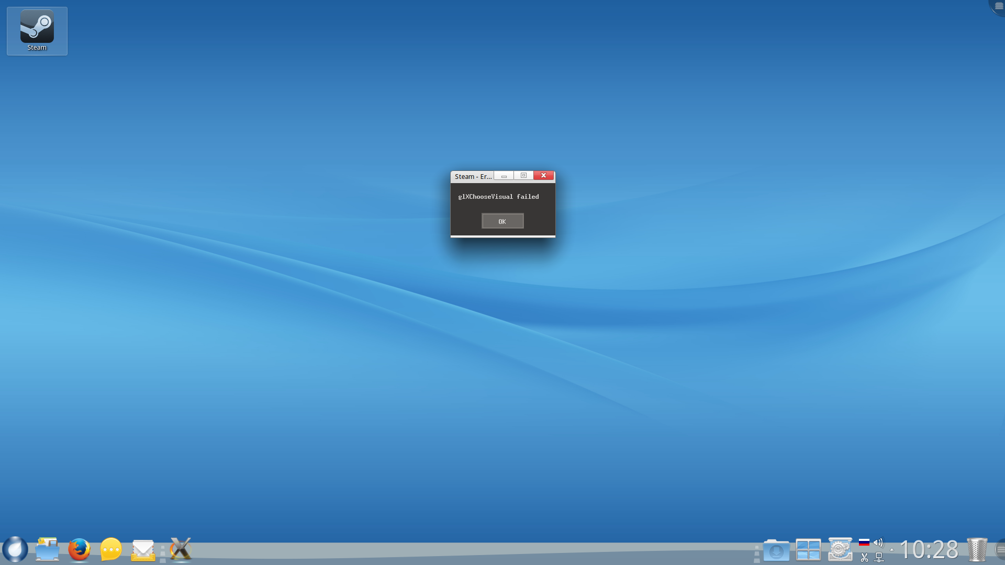Screen dimensions: 1005x565
Task: Open the yellow chat messenger icon
Action: tap(111, 549)
